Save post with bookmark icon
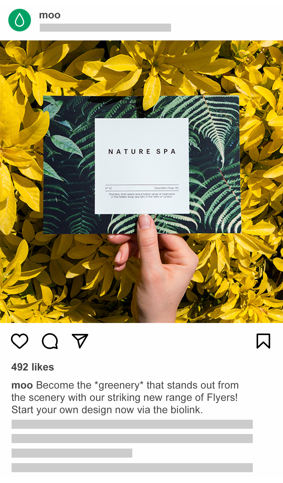 coord(263,341)
